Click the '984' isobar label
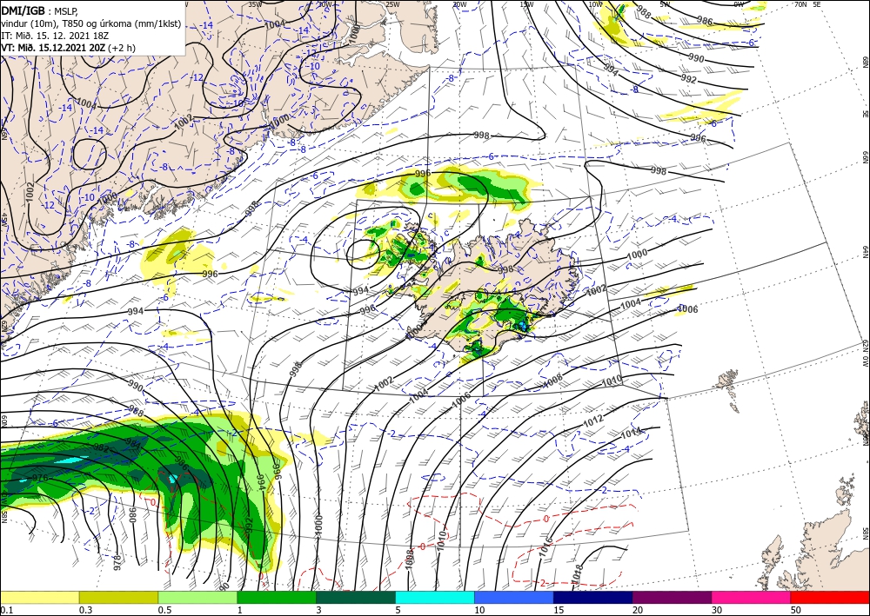 pos(133,443)
